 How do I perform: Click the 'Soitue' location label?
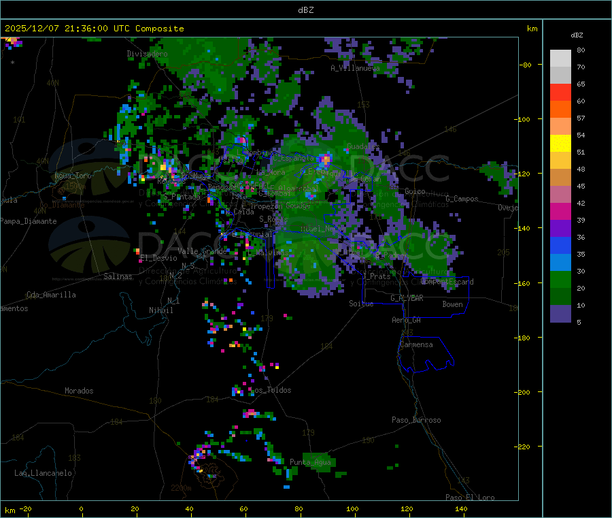pos(361,304)
